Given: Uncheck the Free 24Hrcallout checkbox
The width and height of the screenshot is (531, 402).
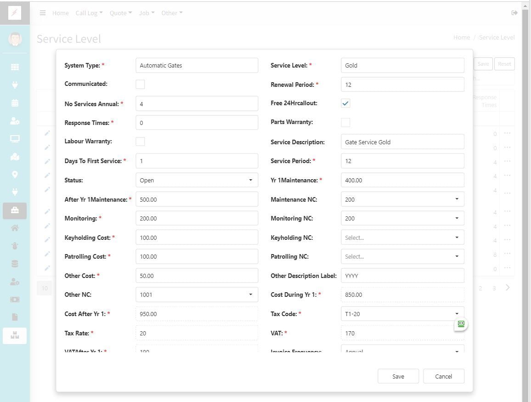Looking at the screenshot, I should tap(346, 103).
